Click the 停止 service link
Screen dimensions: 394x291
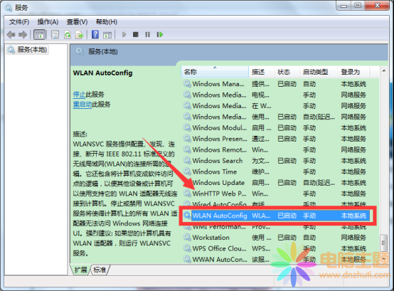[79, 95]
